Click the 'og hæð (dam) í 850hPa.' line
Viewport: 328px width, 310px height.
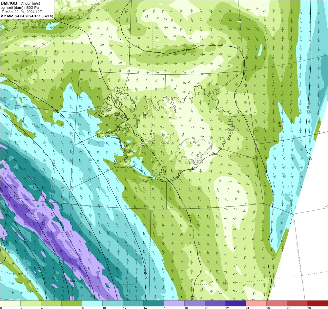point(20,8)
